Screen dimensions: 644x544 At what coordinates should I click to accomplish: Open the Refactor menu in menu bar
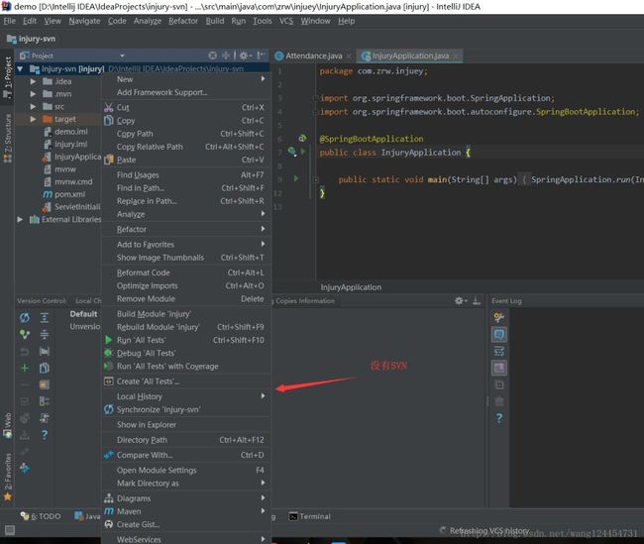183,21
